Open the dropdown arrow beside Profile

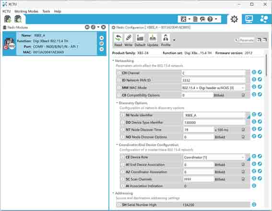coord(174,40)
